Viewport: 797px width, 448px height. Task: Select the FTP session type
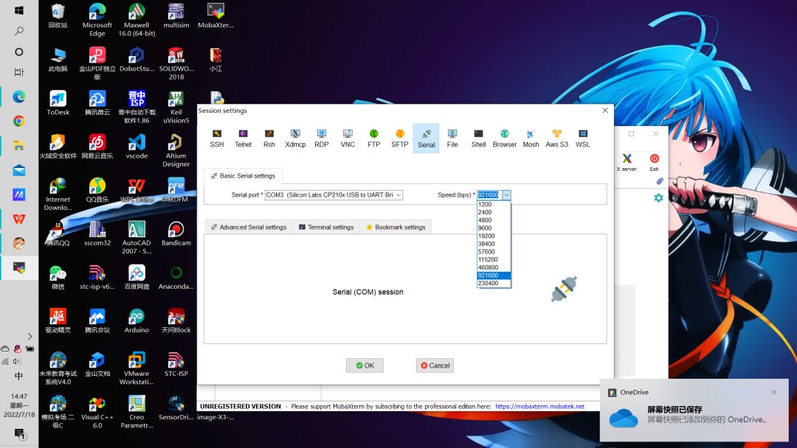tap(373, 138)
